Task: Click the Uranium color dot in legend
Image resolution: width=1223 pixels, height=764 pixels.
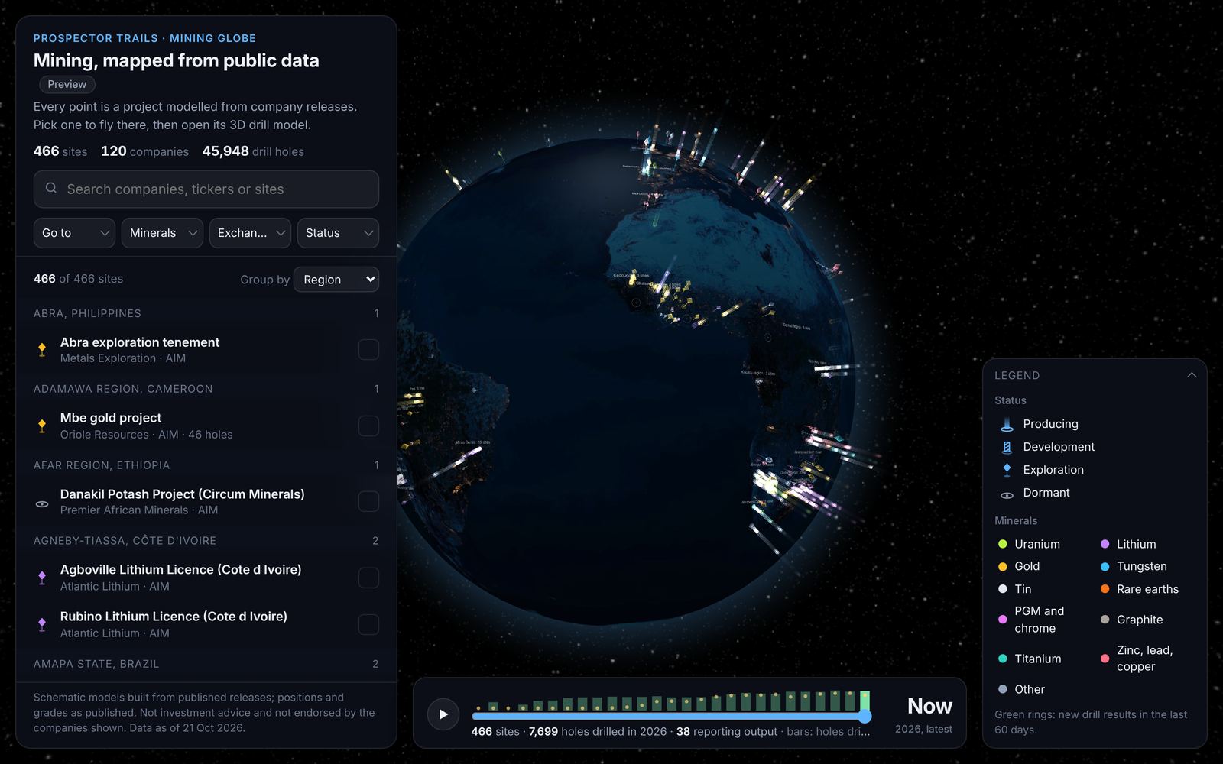Action: coord(1002,544)
